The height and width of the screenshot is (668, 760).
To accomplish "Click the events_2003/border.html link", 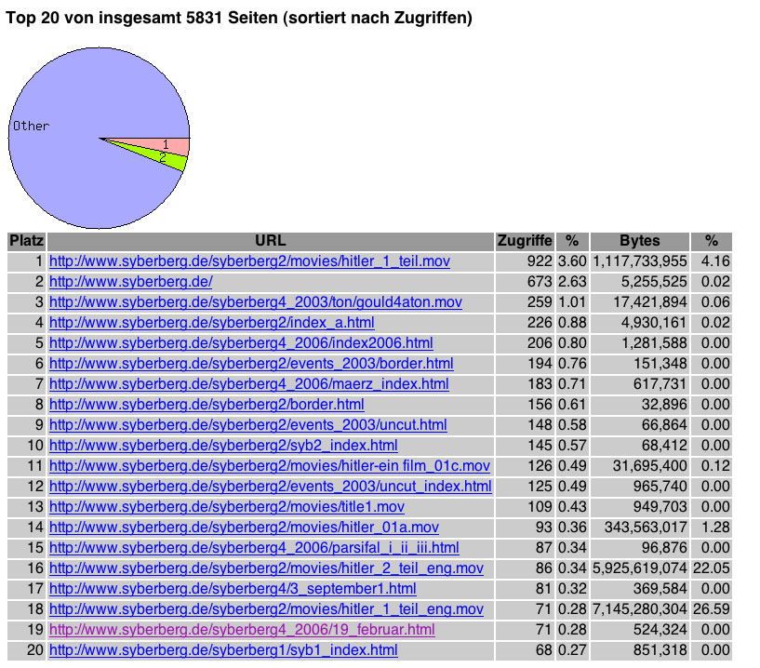I will 251,364.
